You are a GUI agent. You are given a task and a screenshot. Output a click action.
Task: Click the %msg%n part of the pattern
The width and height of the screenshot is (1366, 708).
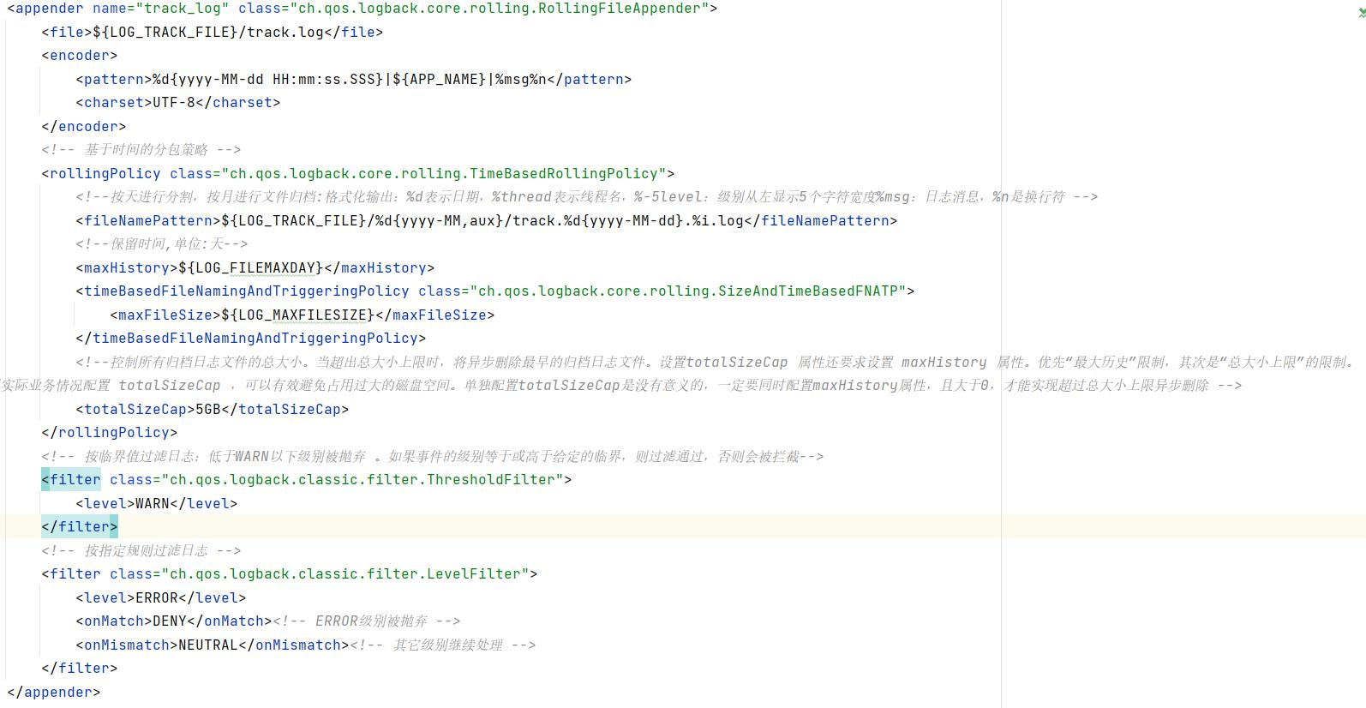(521, 79)
